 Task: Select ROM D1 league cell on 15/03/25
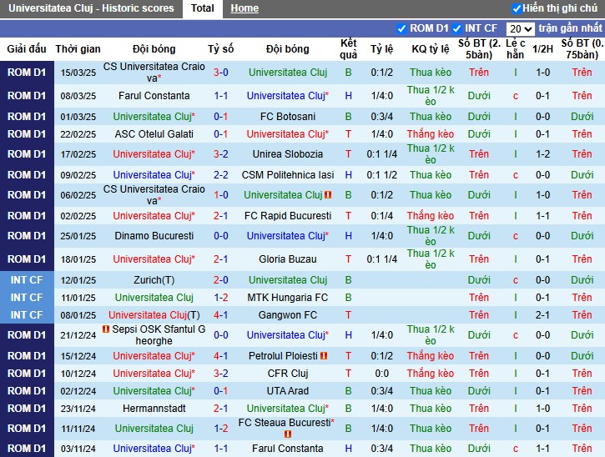pos(27,72)
